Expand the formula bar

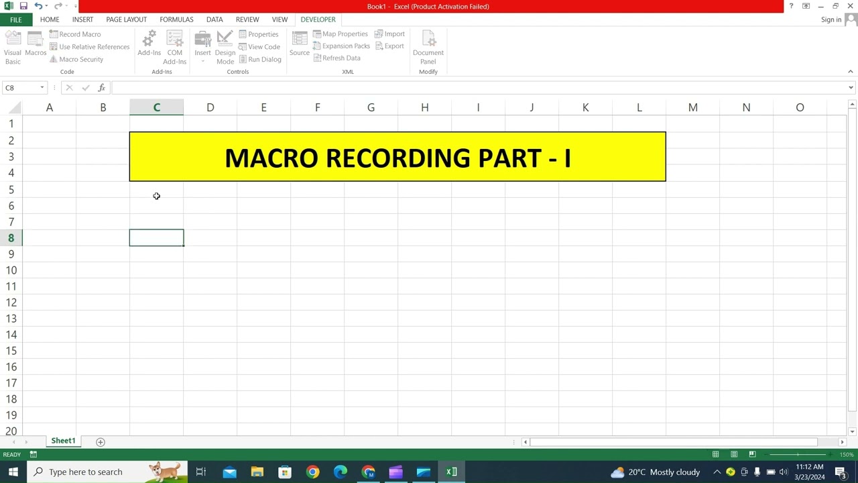851,88
